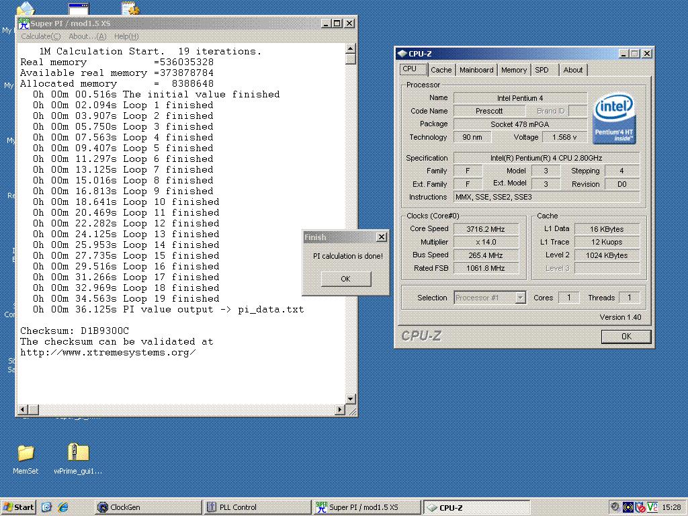This screenshot has height=516, width=688.
Task: Click the CPU-Z taskbar button
Action: pyautogui.click(x=476, y=507)
